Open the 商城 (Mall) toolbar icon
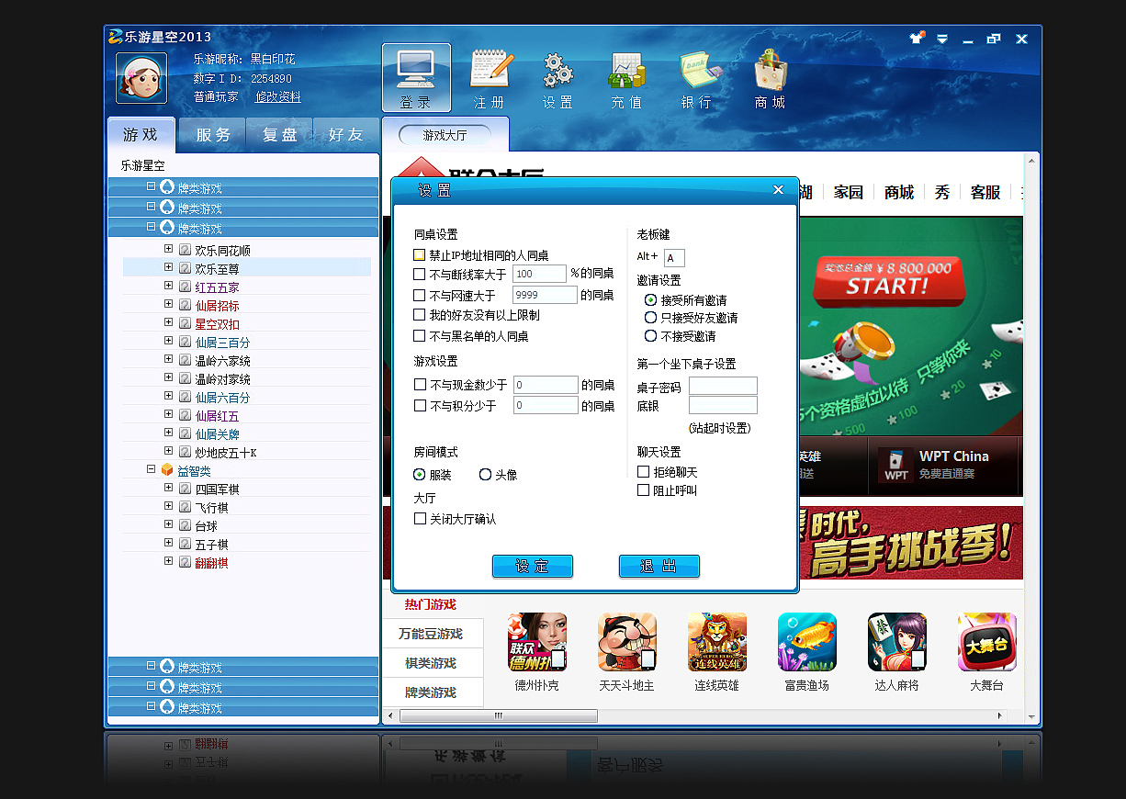 (x=770, y=78)
